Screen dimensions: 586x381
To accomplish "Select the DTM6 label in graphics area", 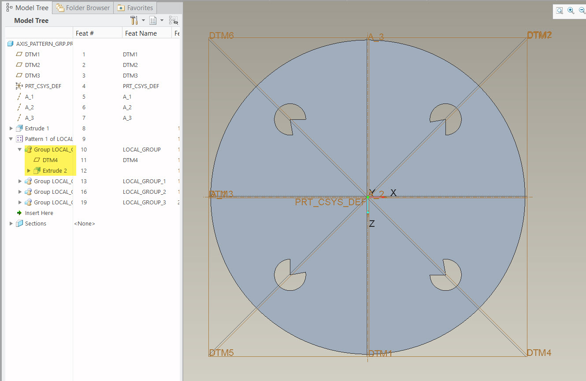I will coord(222,35).
